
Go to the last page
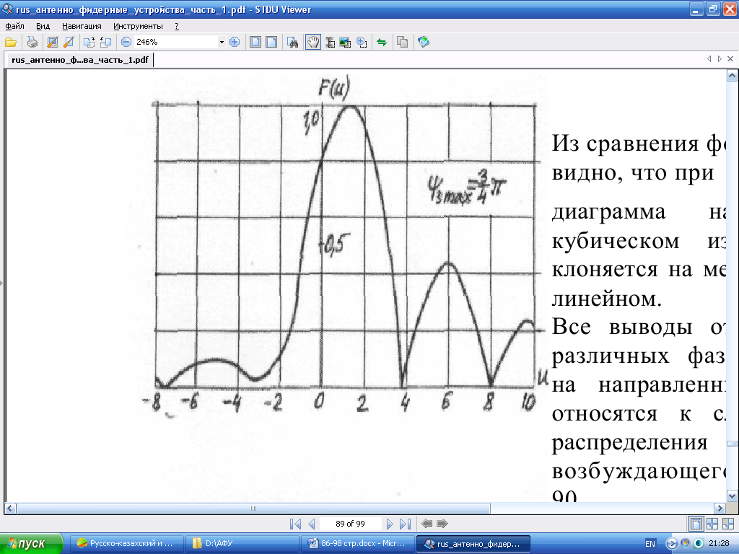click(406, 524)
